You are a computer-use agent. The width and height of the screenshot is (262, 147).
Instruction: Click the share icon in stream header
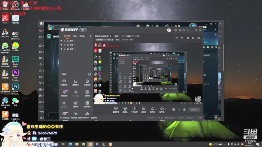click(198, 38)
